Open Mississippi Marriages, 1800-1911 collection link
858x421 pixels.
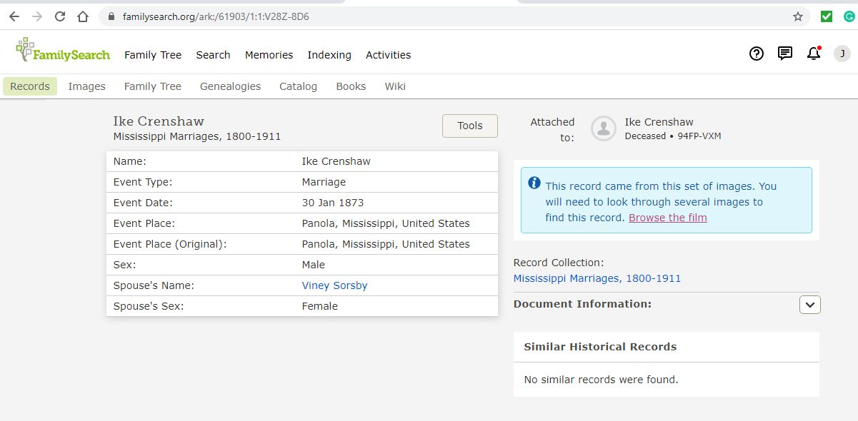(x=597, y=278)
